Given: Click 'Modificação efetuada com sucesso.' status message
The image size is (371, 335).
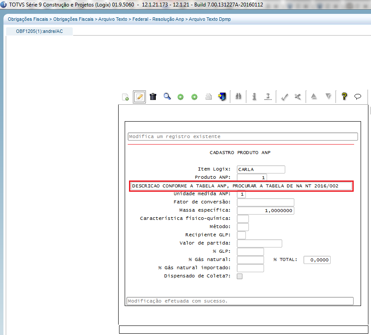Looking at the screenshot, I should point(240,301).
